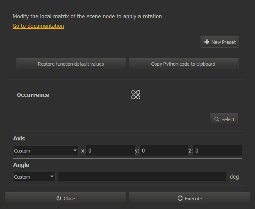Restore function default values
This screenshot has height=209, width=255.
[x=71, y=64]
